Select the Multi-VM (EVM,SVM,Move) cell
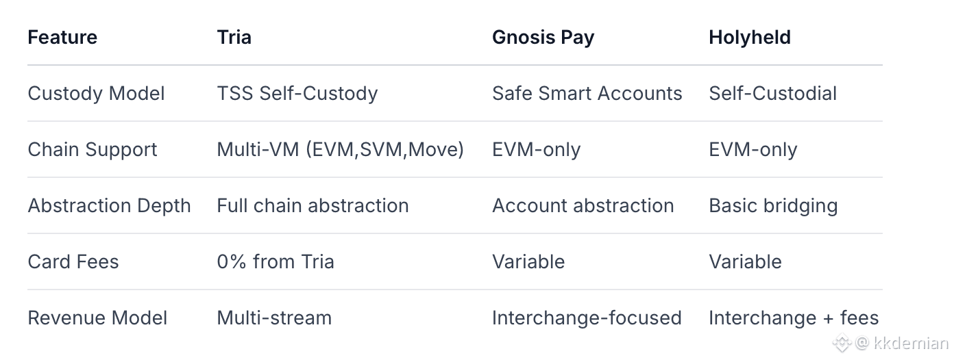This screenshot has width=954, height=360. coord(341,149)
